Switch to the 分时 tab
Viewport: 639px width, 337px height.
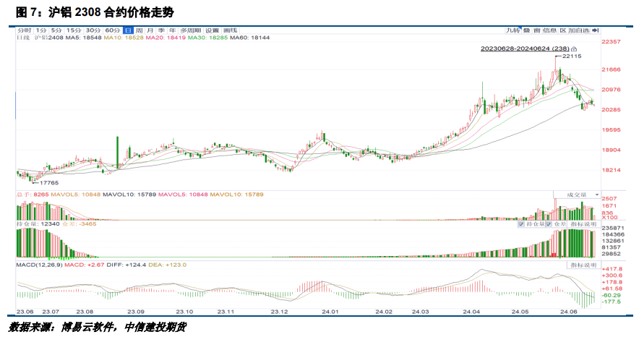pyautogui.click(x=24, y=30)
